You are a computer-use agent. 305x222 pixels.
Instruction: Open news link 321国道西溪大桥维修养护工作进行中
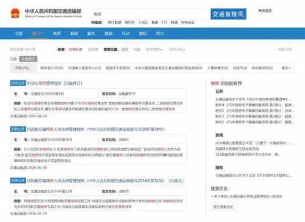coord(248,154)
